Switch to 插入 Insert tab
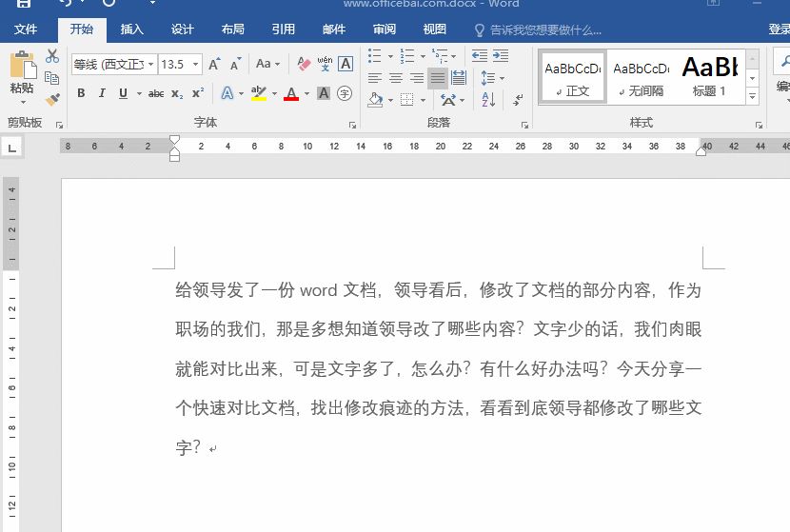This screenshot has height=532, width=790. pyautogui.click(x=132, y=30)
